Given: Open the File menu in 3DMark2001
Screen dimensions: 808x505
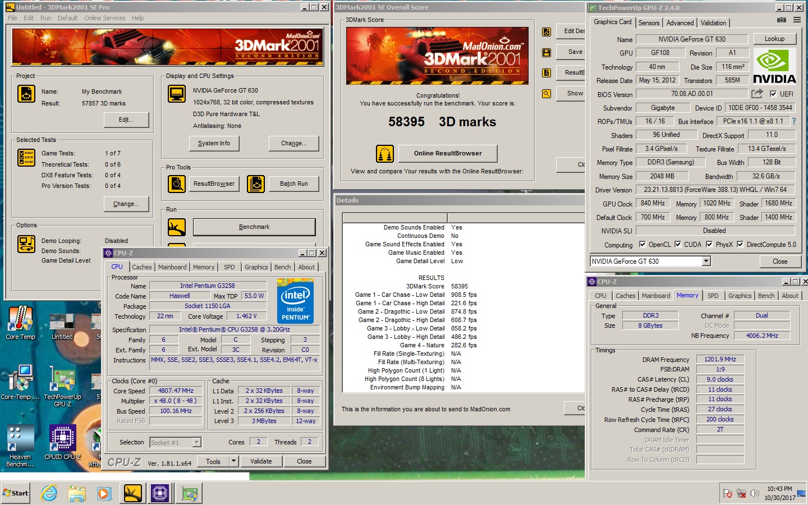Looking at the screenshot, I should click(x=12, y=18).
